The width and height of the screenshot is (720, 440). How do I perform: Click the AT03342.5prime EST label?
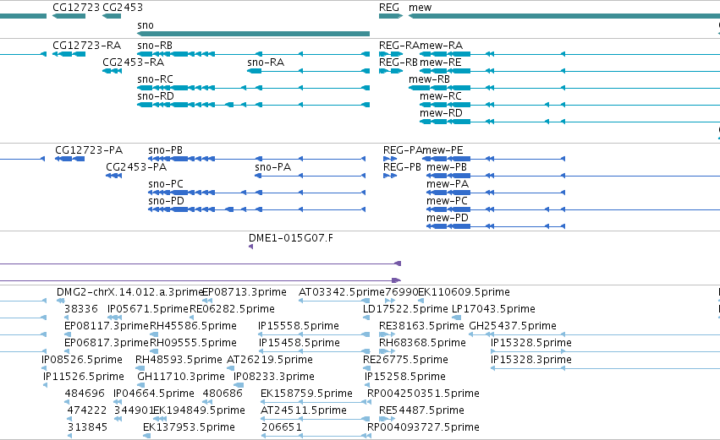click(x=342, y=292)
